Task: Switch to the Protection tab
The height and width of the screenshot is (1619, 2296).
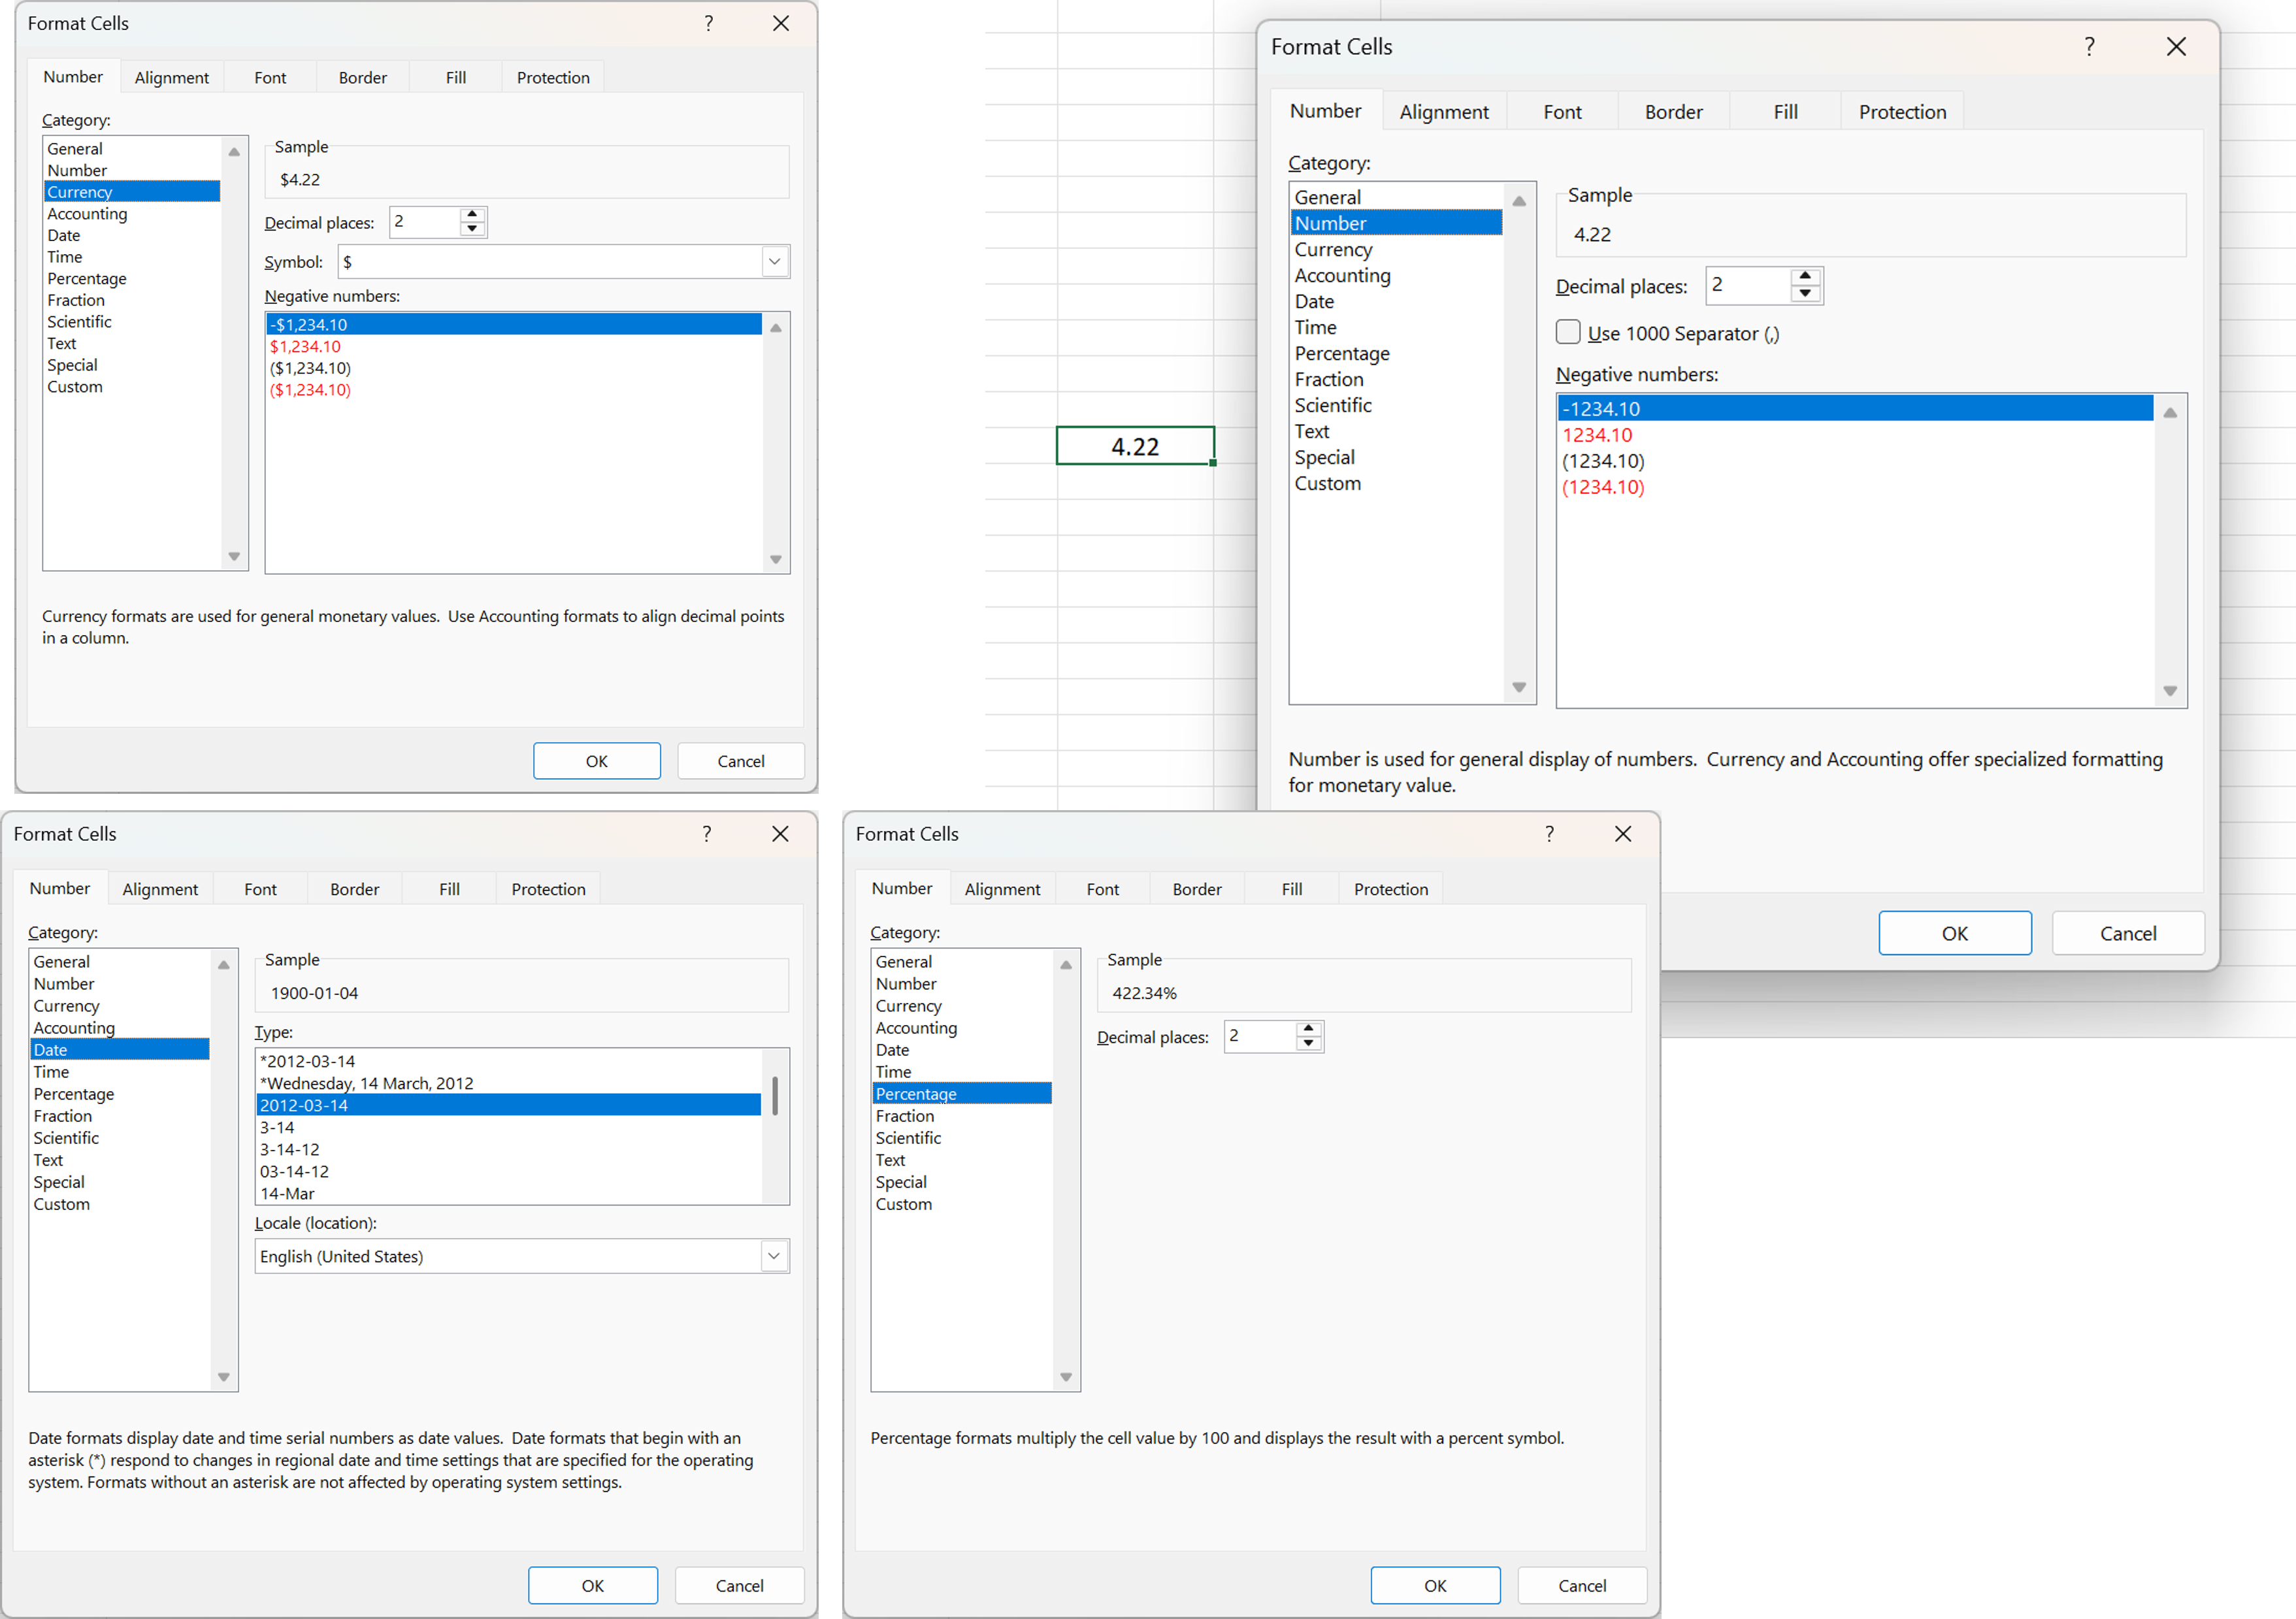Action: pyautogui.click(x=552, y=76)
